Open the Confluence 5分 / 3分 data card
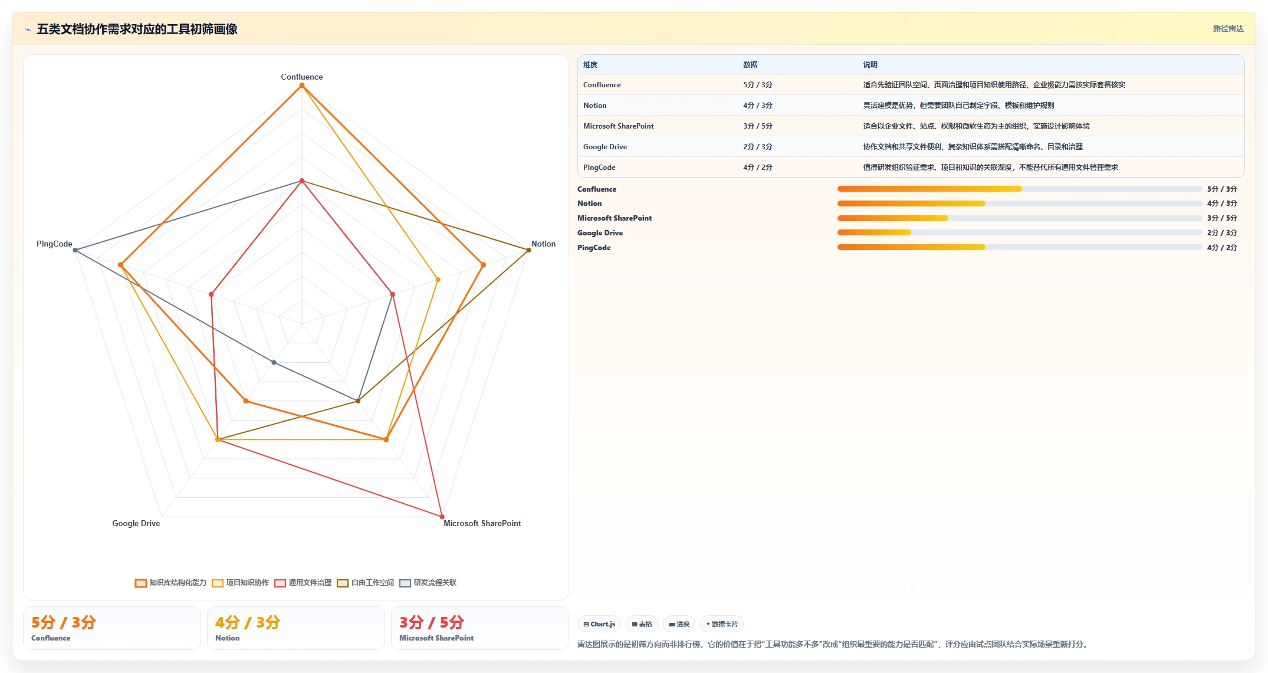The height and width of the screenshot is (673, 1268). pyautogui.click(x=112, y=628)
